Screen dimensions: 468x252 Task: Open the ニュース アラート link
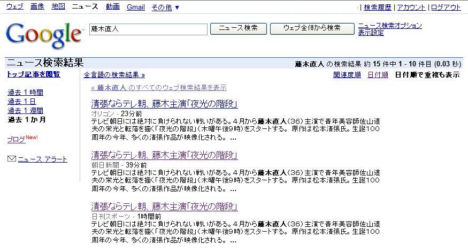43,159
